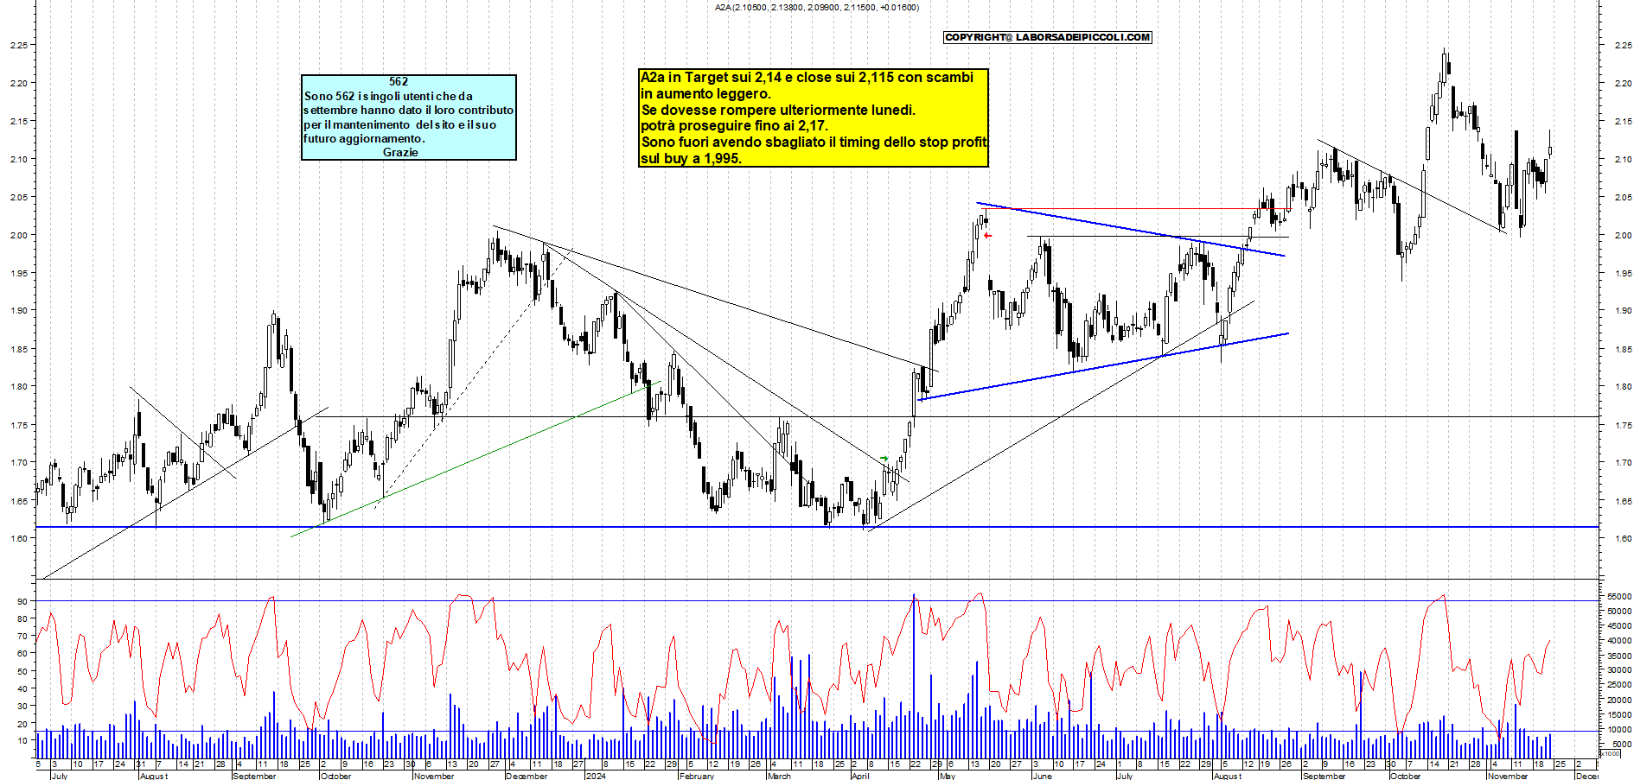Click "in aumento leggero." line
The height and width of the screenshot is (780, 1634).
705,93
